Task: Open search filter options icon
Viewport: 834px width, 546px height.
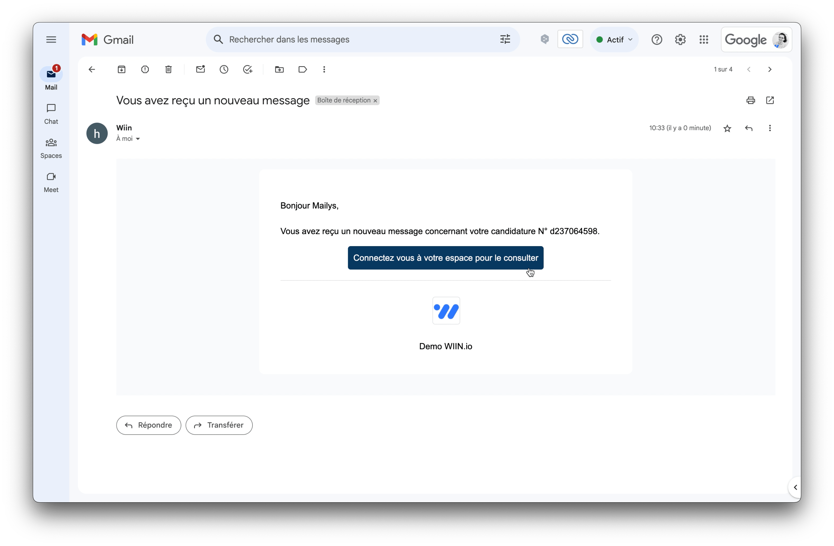Action: (x=505, y=39)
